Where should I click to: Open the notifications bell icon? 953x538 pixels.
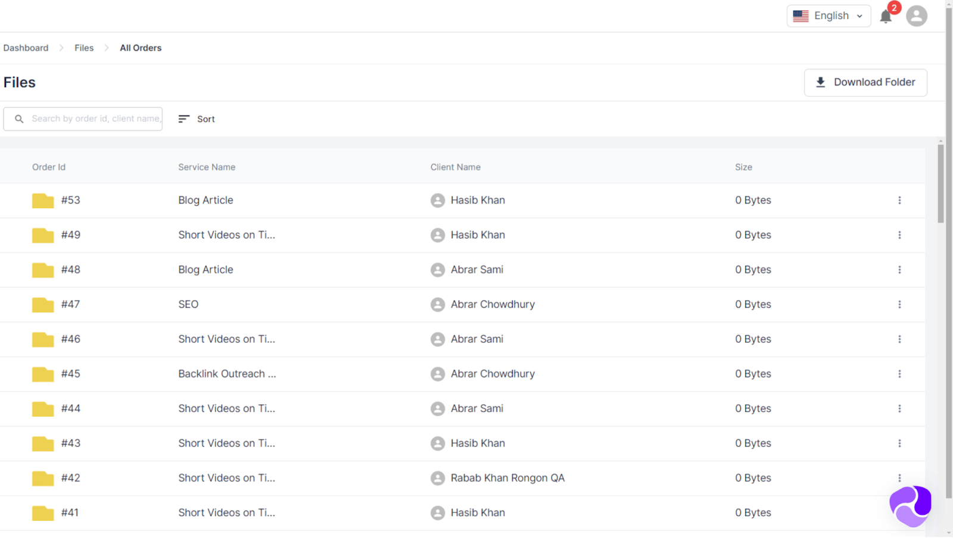[886, 17]
